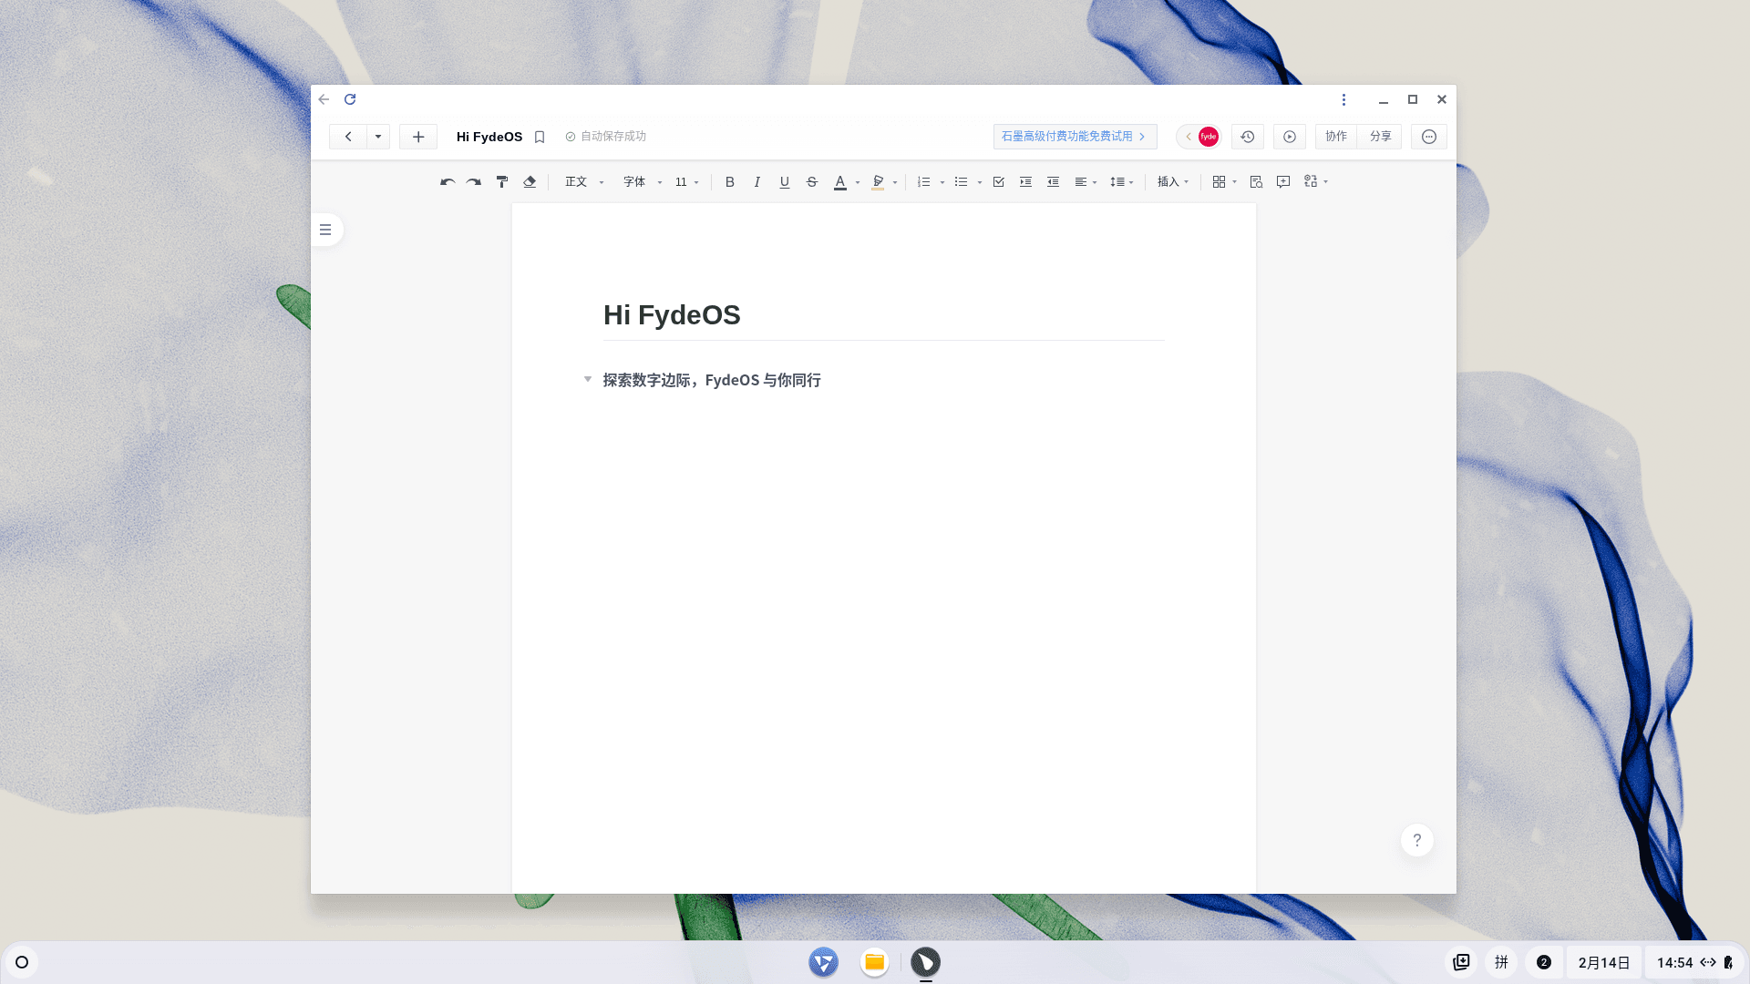Collapse the heading with the triangle arrow
Image resolution: width=1750 pixels, height=984 pixels.
point(588,379)
